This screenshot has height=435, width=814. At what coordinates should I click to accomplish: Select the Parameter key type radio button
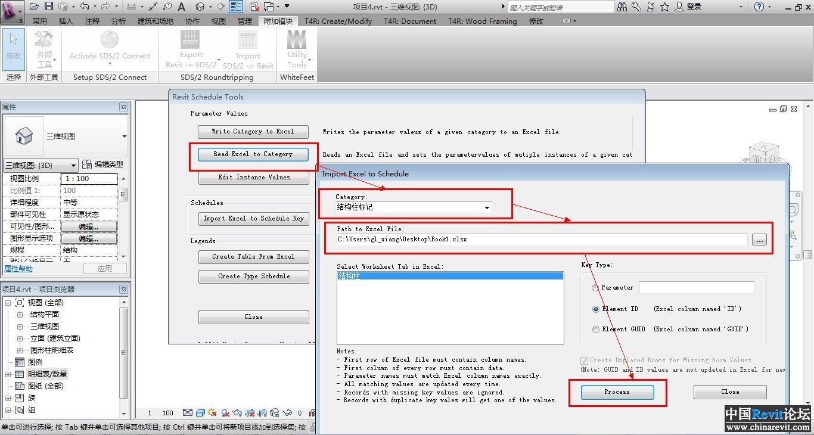[595, 288]
